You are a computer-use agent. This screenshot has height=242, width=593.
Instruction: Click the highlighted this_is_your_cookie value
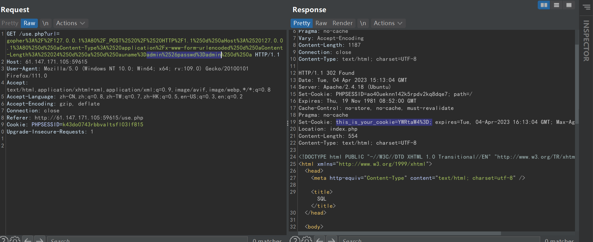click(x=384, y=122)
